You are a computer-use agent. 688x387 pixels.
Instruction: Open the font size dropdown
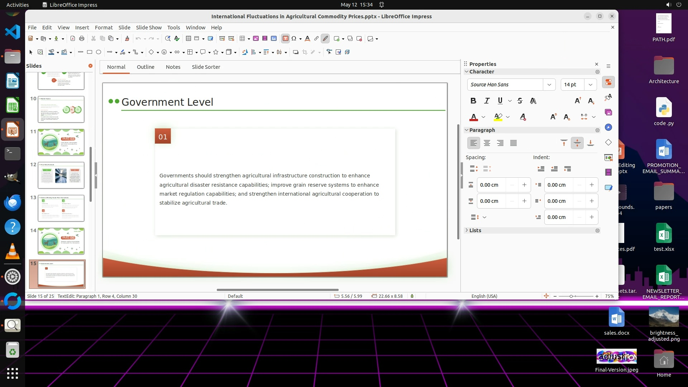coord(590,85)
